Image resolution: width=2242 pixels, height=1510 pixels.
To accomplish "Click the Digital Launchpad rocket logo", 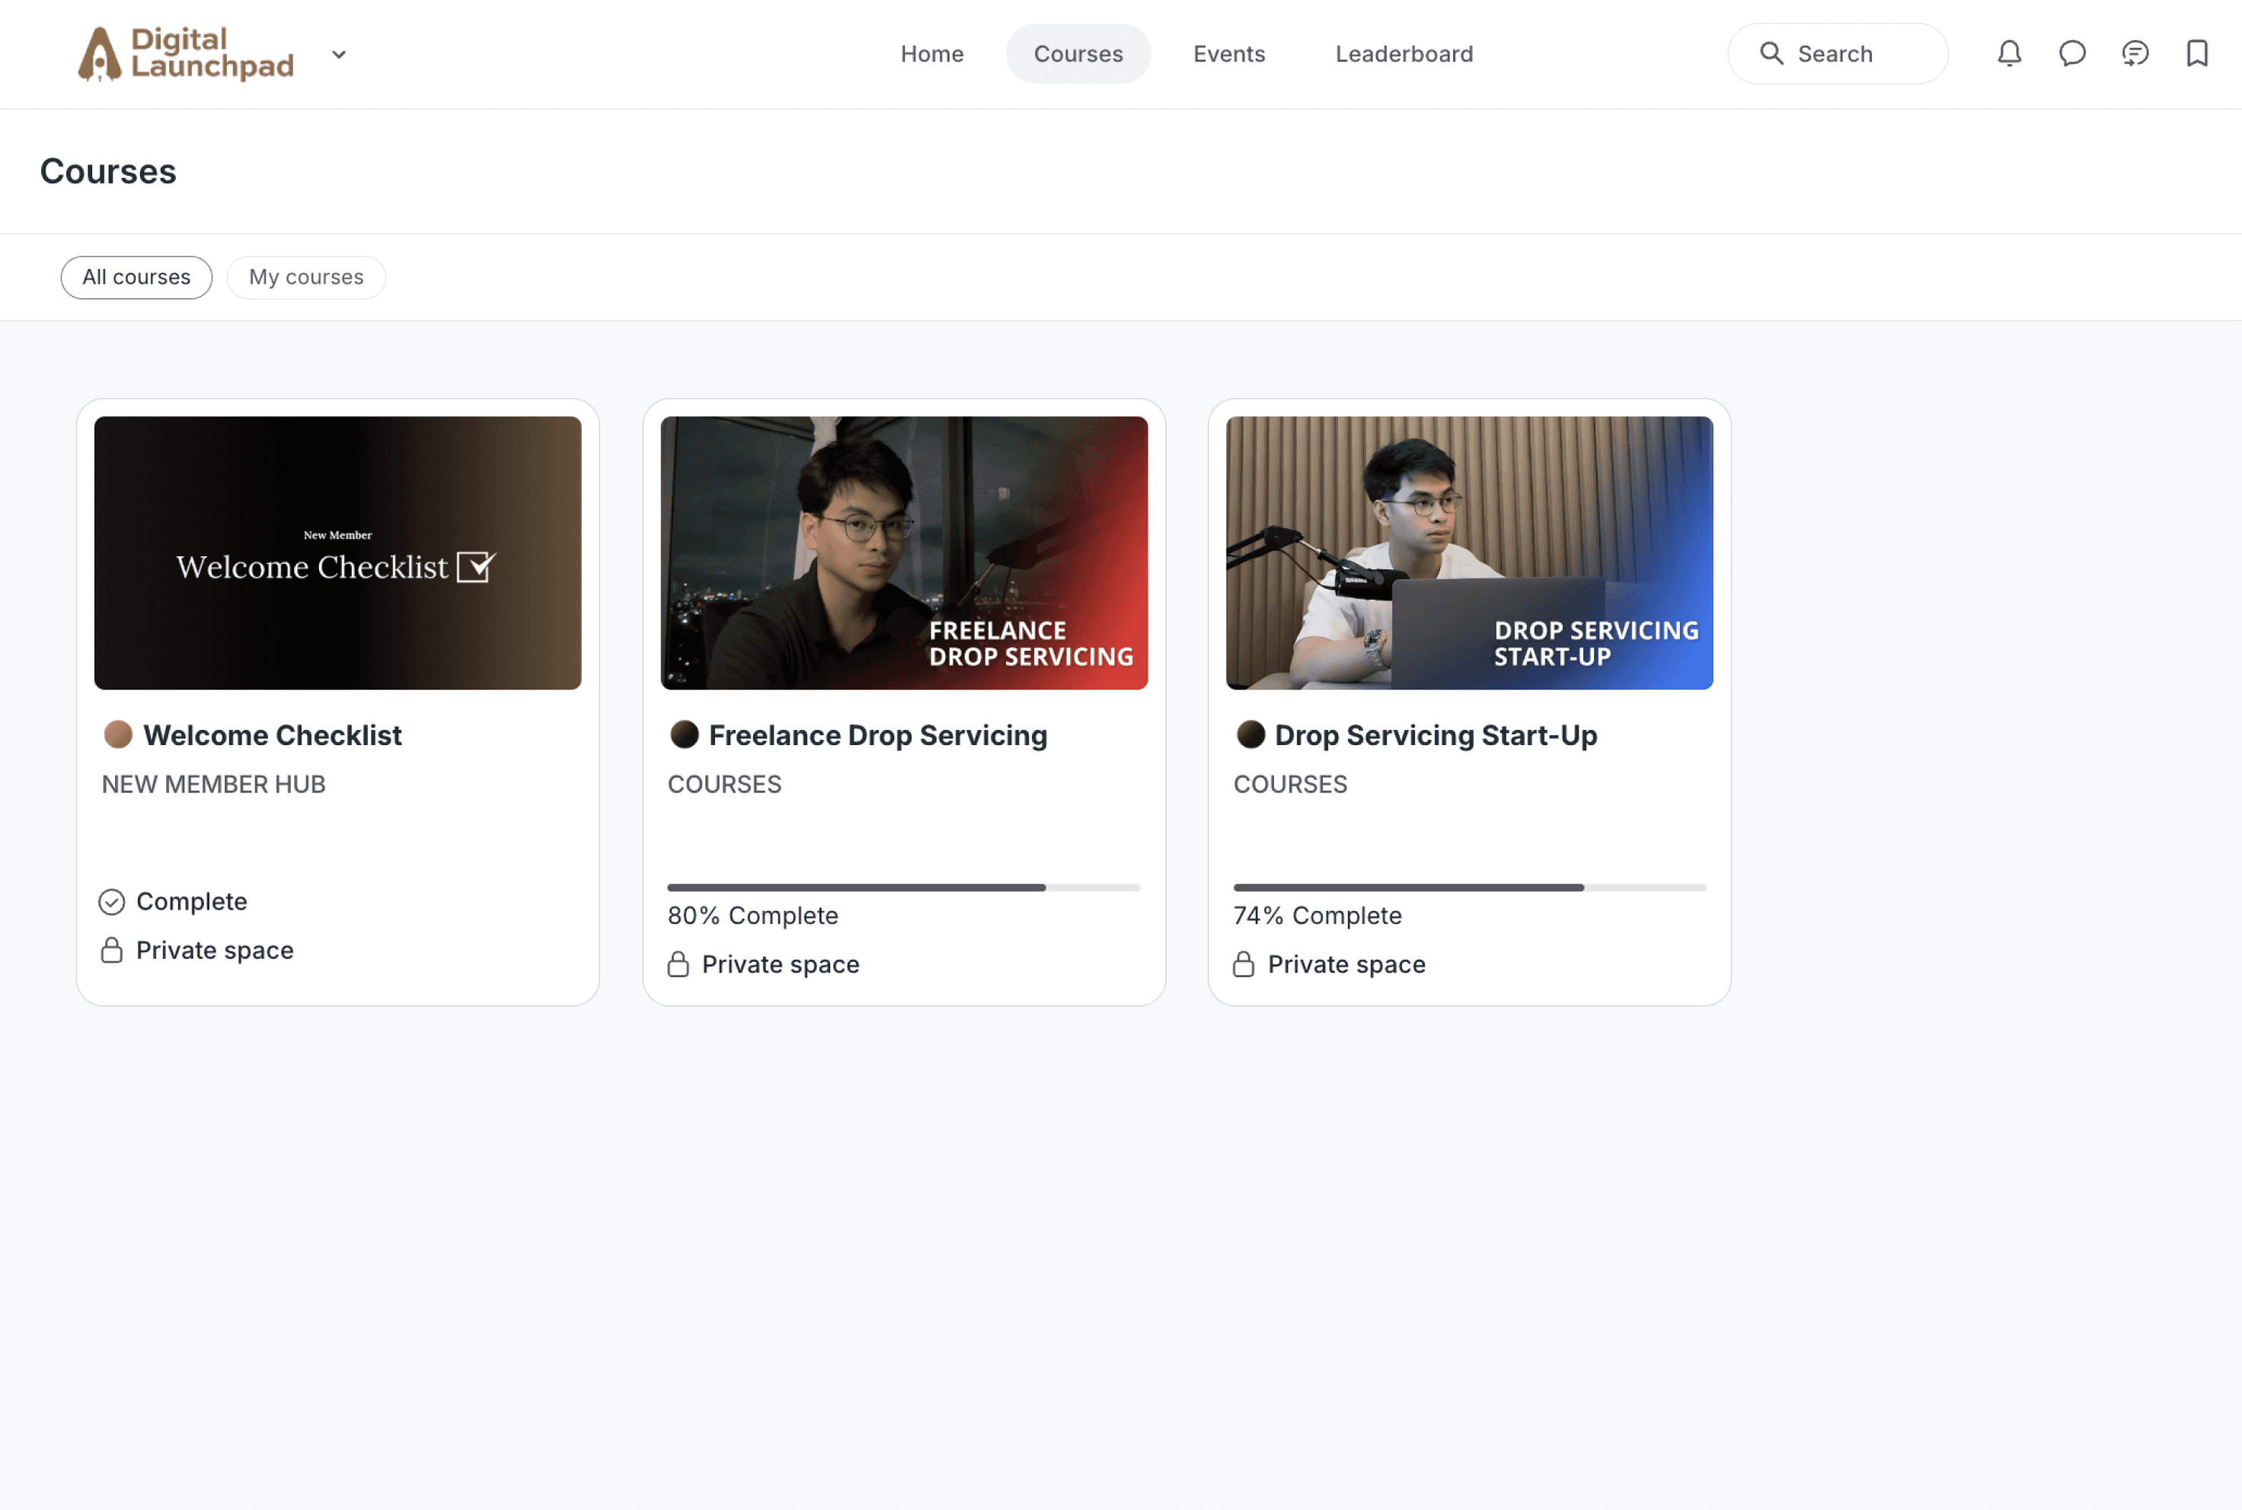I will (x=99, y=54).
